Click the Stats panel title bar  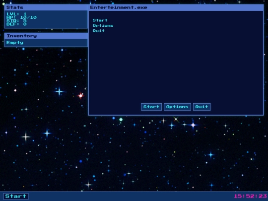click(46, 7)
